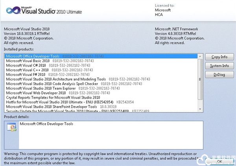Select Microsoft Office Developer Tools row
This screenshot has width=236, height=166.
pyautogui.click(x=101, y=56)
